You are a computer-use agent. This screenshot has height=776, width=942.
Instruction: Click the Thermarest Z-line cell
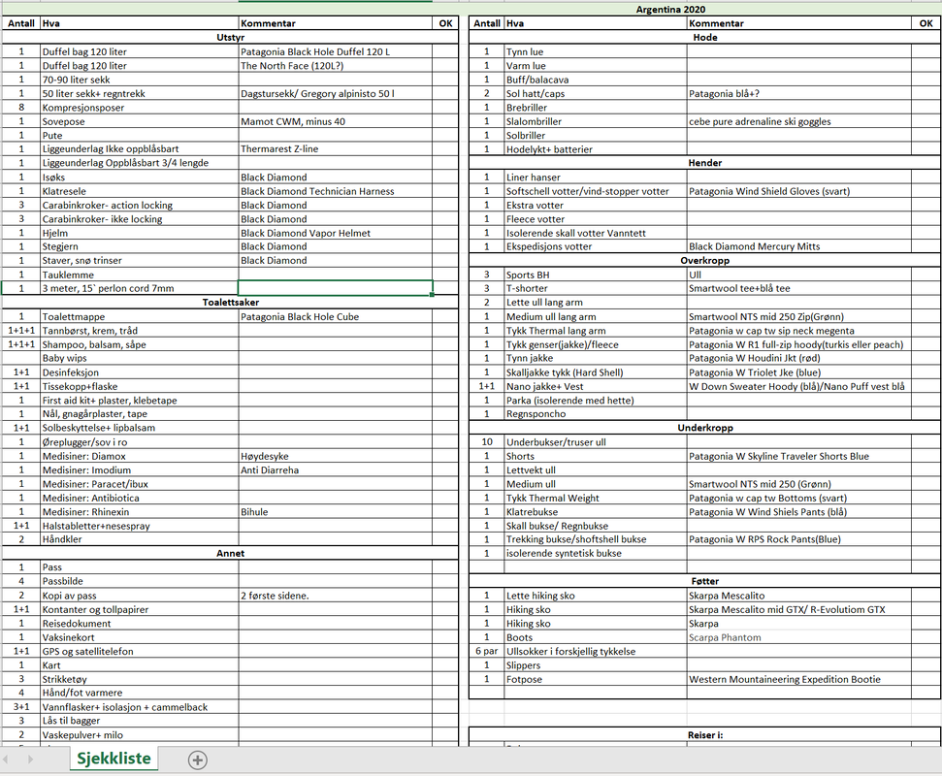pos(336,149)
